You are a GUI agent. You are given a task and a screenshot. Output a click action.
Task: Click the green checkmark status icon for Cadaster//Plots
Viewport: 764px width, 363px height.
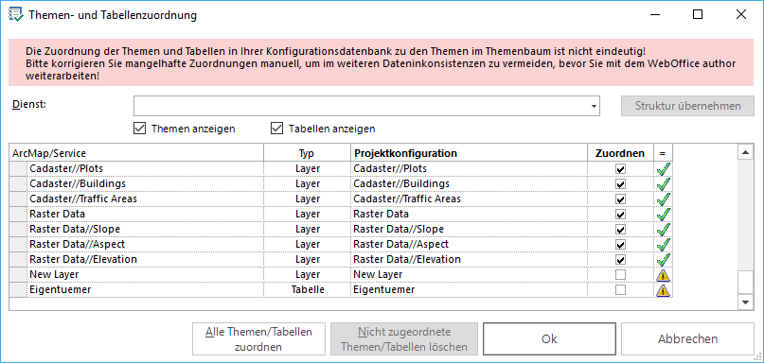pos(663,169)
